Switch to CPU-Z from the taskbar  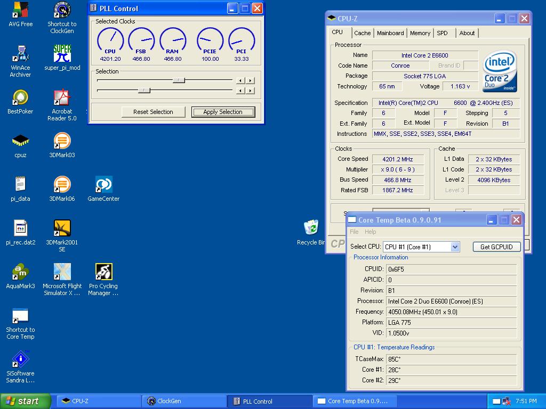click(x=98, y=401)
